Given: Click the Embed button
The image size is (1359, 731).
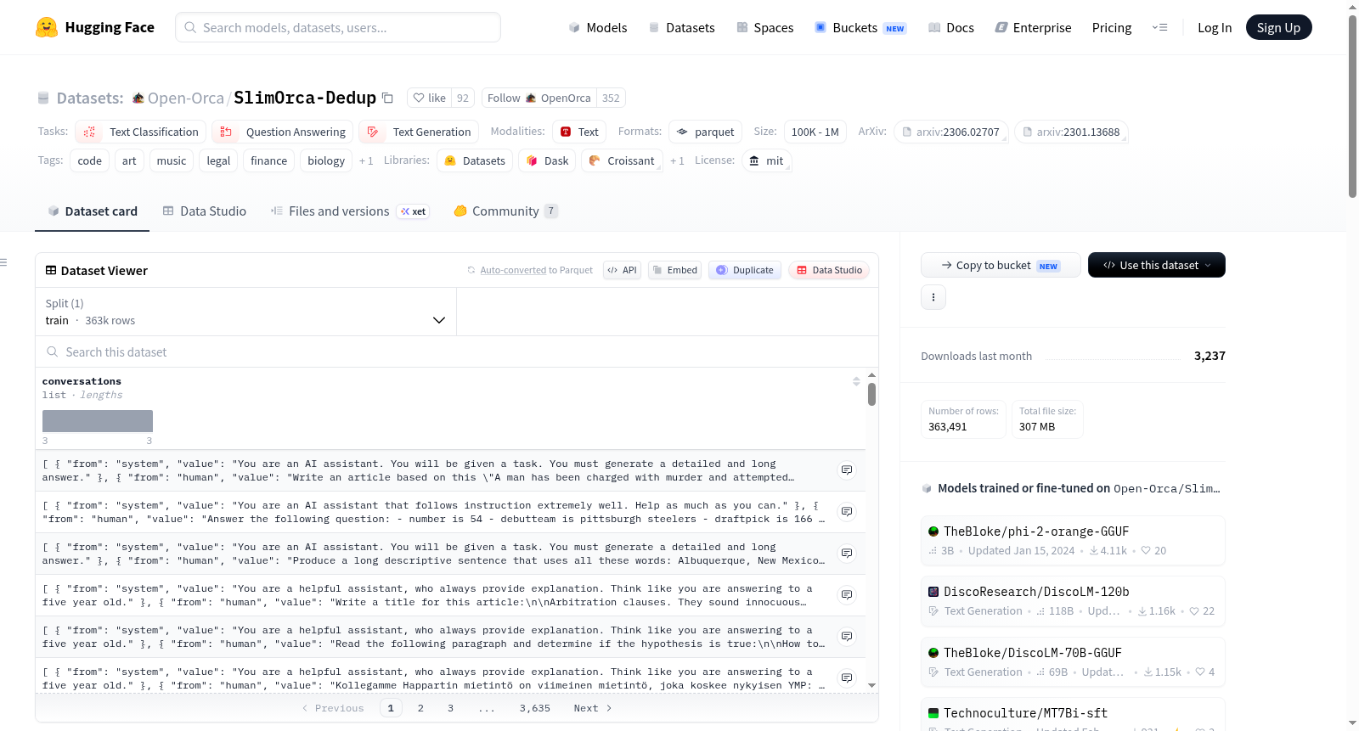Looking at the screenshot, I should [674, 270].
